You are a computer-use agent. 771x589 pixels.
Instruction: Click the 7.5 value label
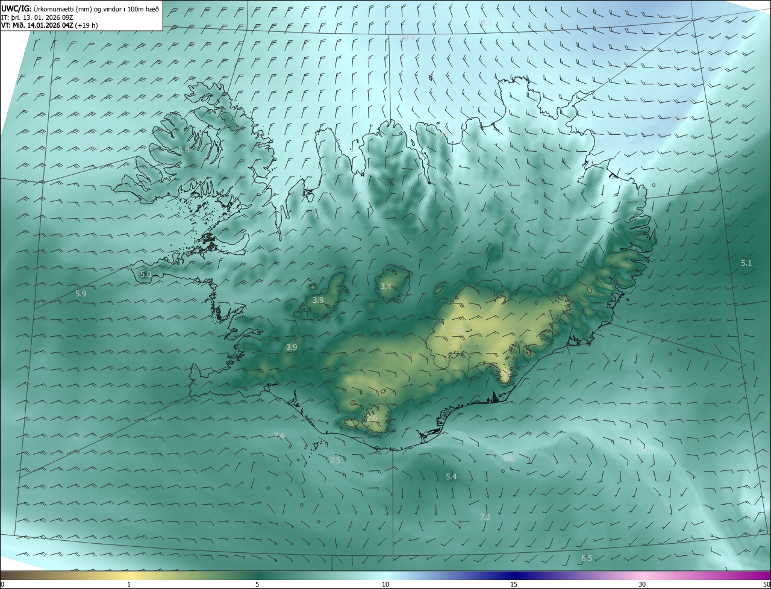pyautogui.click(x=335, y=460)
